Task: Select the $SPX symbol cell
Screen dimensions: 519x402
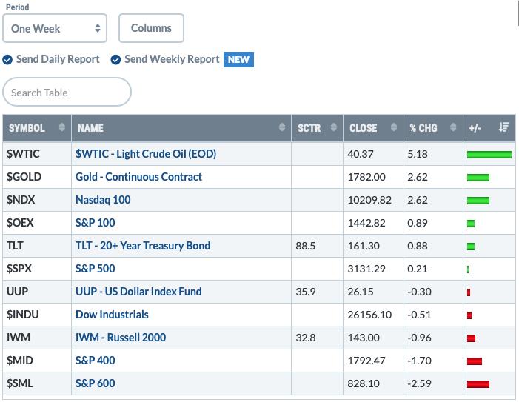Action: pos(37,268)
